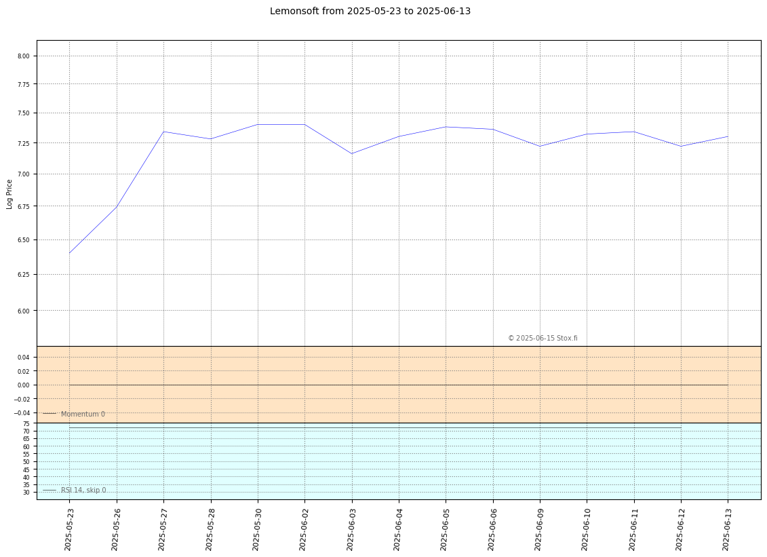Select the RSI axis tick label 60
The height and width of the screenshot is (557, 767).
point(26,447)
